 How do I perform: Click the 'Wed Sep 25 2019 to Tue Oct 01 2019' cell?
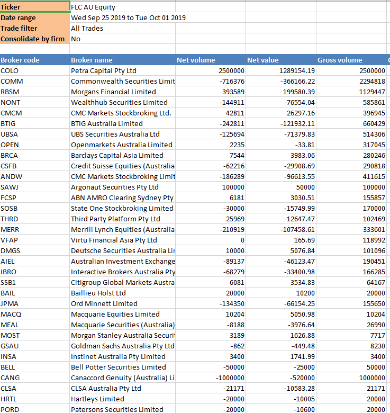(x=129, y=17)
